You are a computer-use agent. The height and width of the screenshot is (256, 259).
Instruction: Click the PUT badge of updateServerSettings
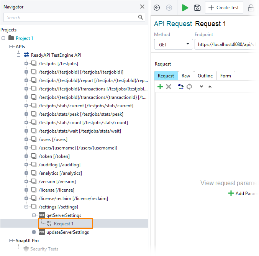42,232
